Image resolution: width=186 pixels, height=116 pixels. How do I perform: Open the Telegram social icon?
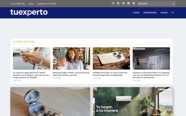pos(123,3)
